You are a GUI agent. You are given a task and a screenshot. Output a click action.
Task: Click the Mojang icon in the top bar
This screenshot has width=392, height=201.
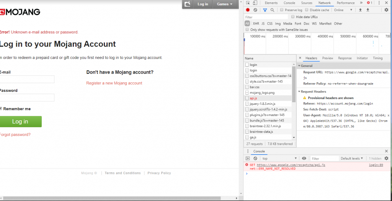(x=187, y=4)
